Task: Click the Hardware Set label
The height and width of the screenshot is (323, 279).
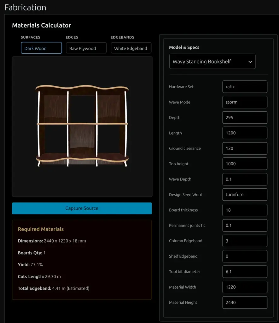Action: [181, 87]
